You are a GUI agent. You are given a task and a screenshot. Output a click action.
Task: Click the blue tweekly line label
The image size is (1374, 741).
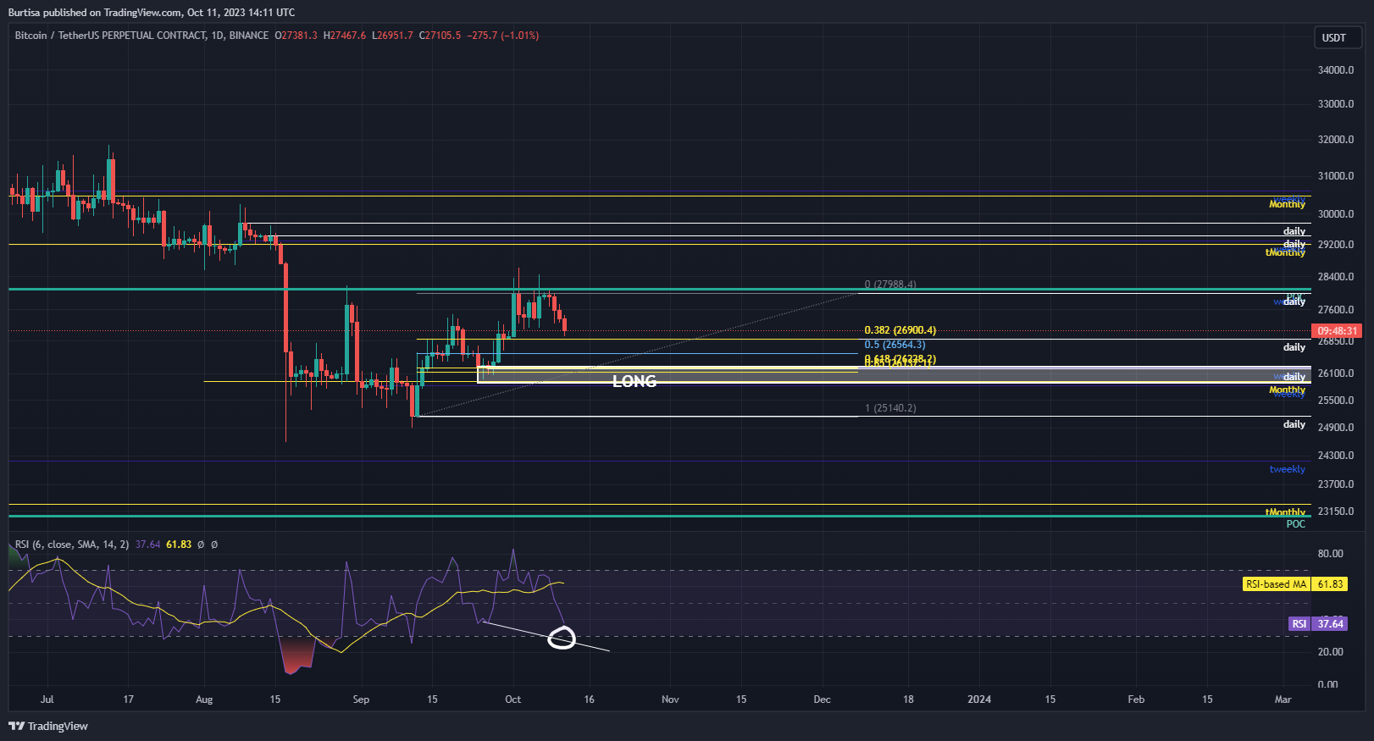coord(1287,469)
